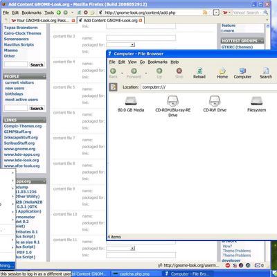The height and width of the screenshot is (277, 277).
Task: Open Nautilus Scripts category link
Action: click(19, 44)
